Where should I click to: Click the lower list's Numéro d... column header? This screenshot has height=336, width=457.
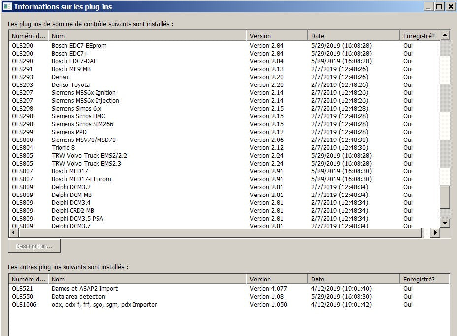pos(29,279)
